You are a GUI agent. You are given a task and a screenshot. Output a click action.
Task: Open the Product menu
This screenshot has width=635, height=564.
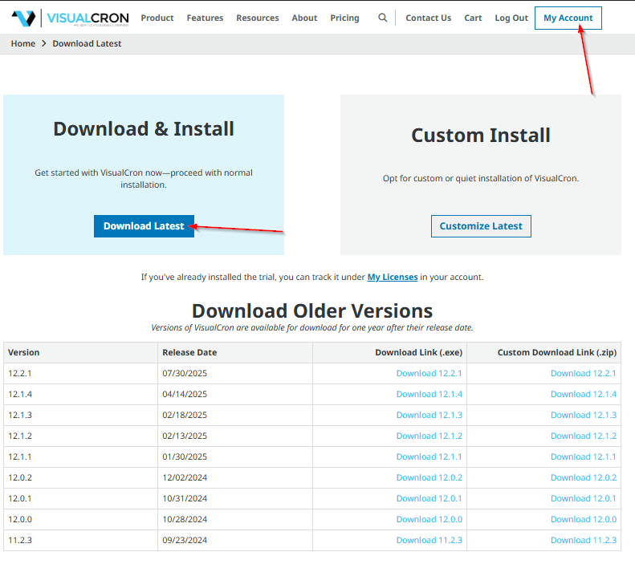coord(157,18)
